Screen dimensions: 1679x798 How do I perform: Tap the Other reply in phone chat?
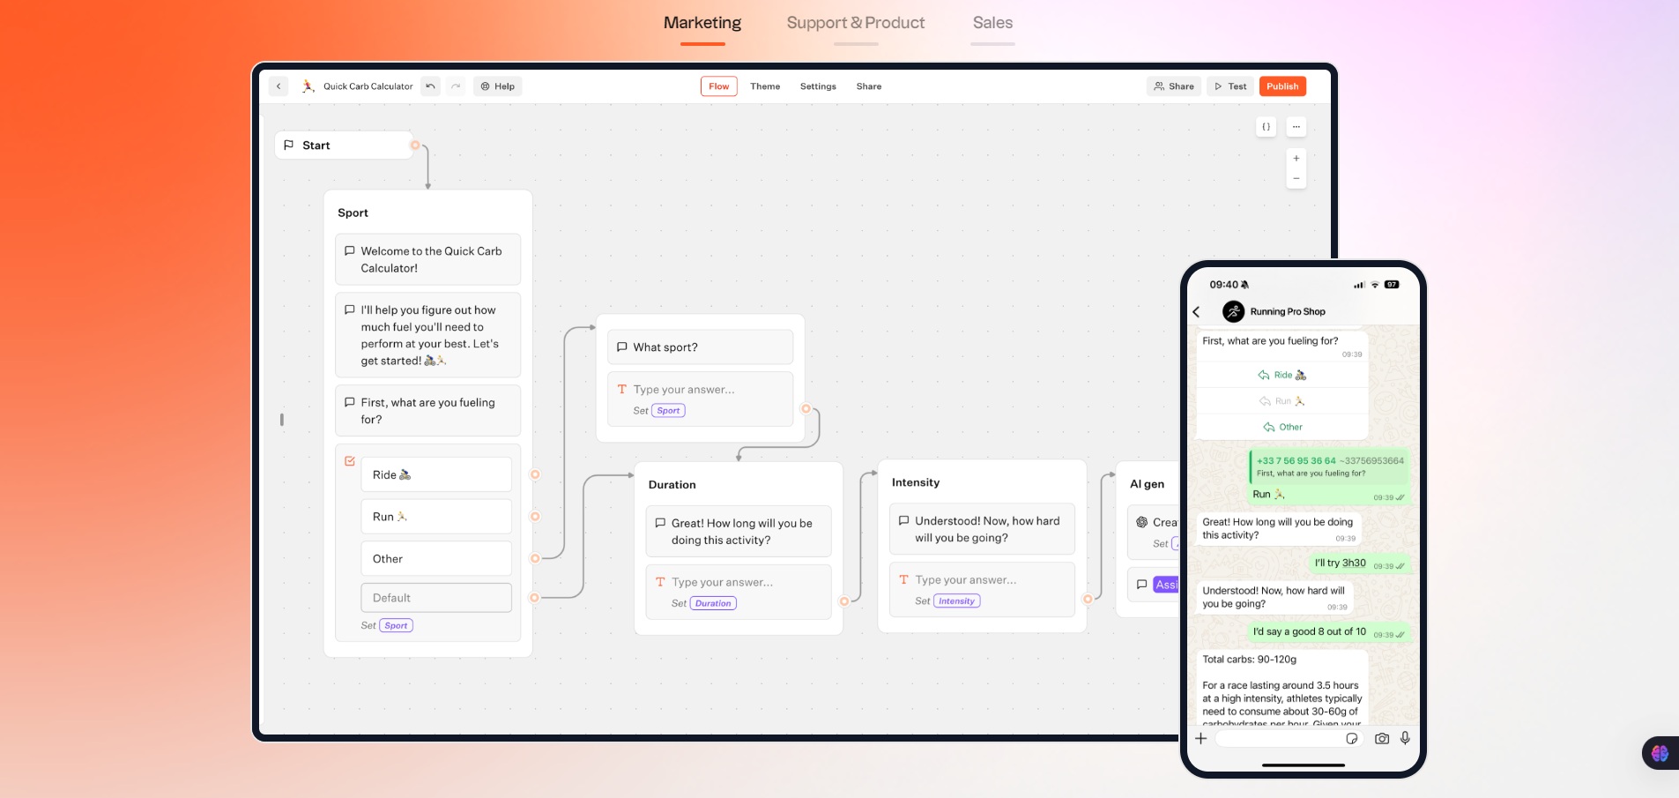coord(1282,428)
